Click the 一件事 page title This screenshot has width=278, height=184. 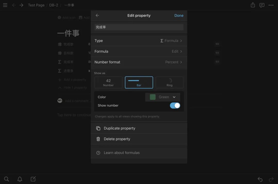coord(68,33)
